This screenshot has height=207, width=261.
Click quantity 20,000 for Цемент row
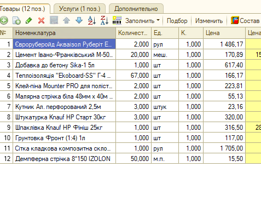coord(134,54)
